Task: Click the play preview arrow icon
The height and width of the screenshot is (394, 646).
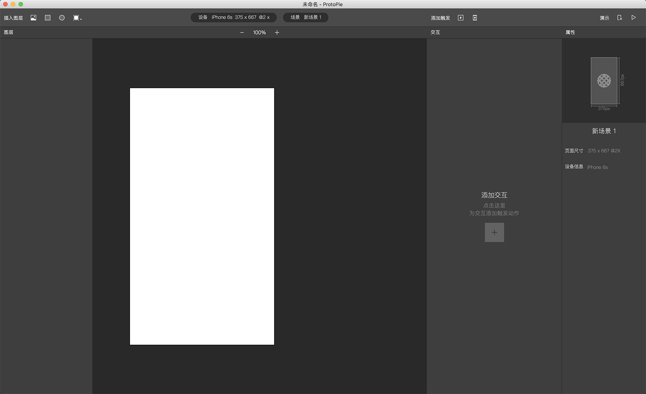Action: click(634, 17)
